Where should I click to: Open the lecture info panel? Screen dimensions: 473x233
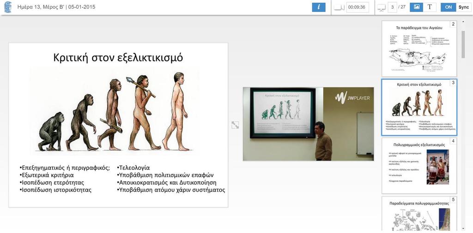[319, 7]
